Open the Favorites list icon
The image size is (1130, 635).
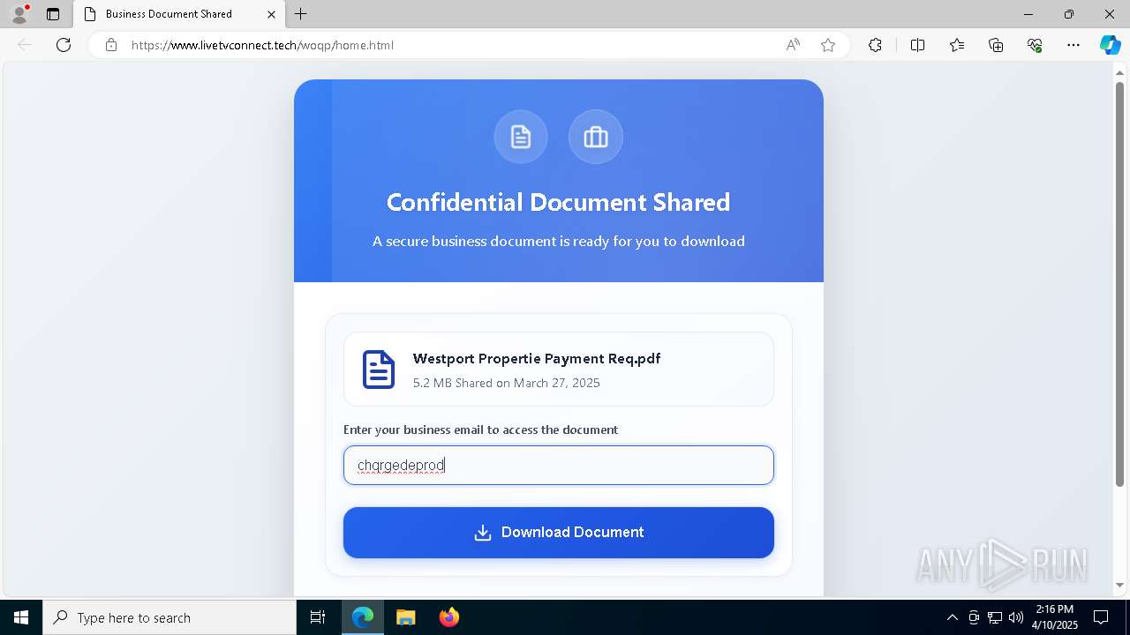(957, 45)
